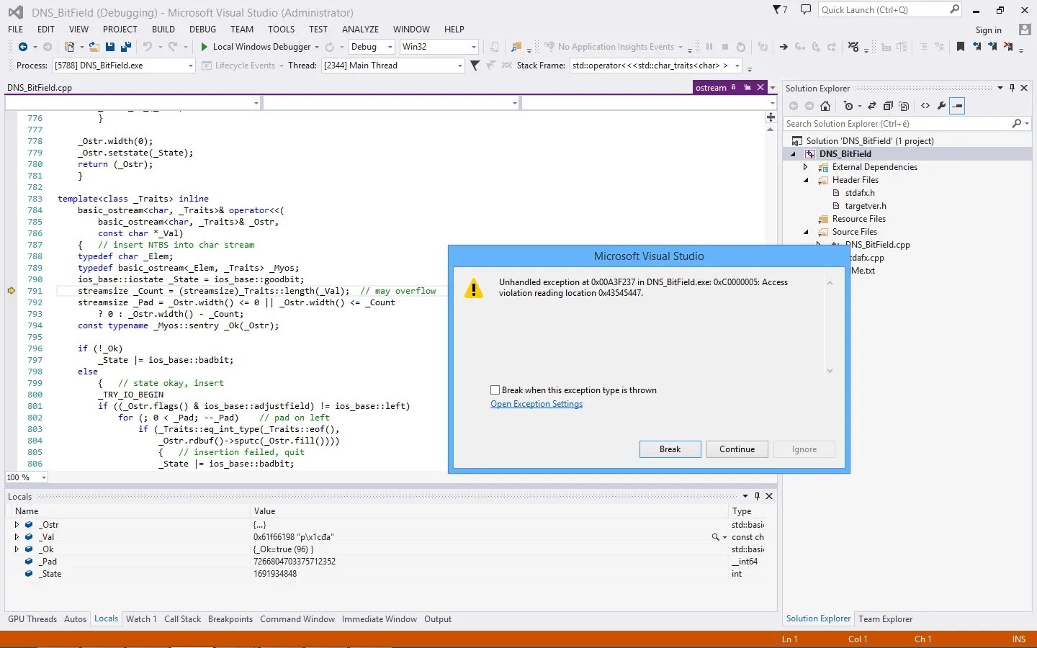Image resolution: width=1037 pixels, height=648 pixels.
Task: Open the 100 % zoom dropdown
Action: point(44,477)
